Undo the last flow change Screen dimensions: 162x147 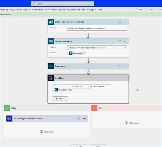click(139, 9)
